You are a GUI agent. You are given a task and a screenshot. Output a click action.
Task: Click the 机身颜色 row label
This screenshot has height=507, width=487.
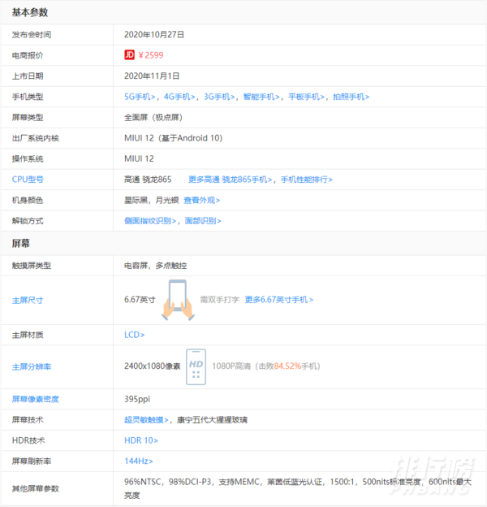pyautogui.click(x=28, y=200)
